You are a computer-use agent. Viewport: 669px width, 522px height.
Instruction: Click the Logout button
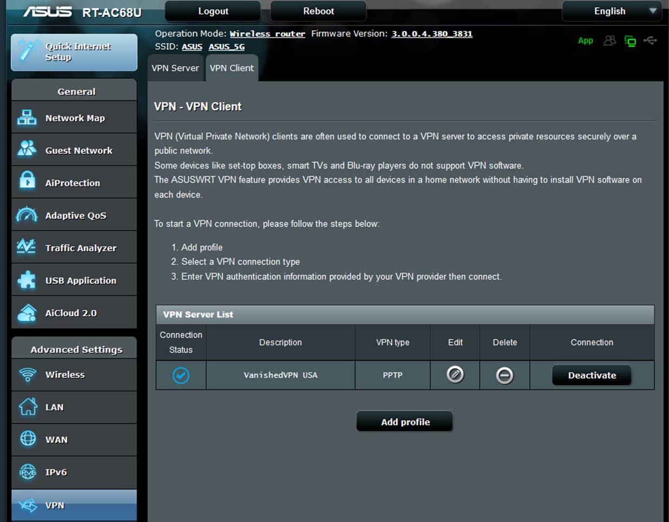point(213,11)
